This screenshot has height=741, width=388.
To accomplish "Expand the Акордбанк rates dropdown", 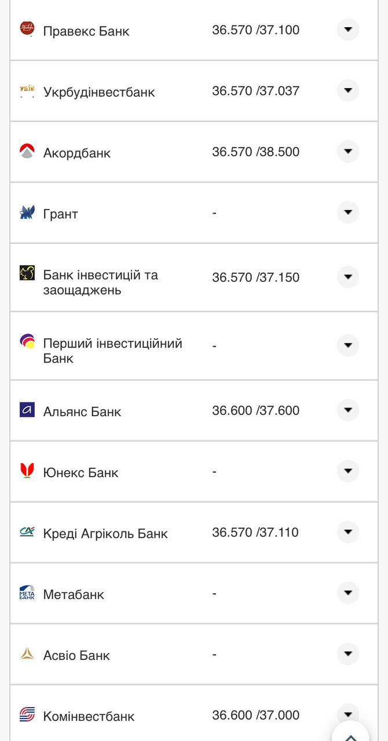I will (x=348, y=151).
